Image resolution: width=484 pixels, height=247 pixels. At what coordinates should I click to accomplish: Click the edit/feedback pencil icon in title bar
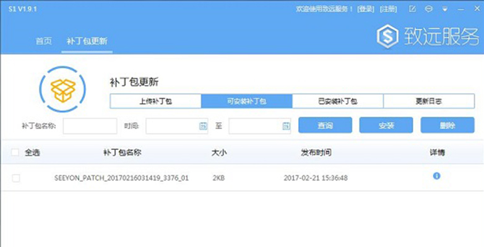412,9
